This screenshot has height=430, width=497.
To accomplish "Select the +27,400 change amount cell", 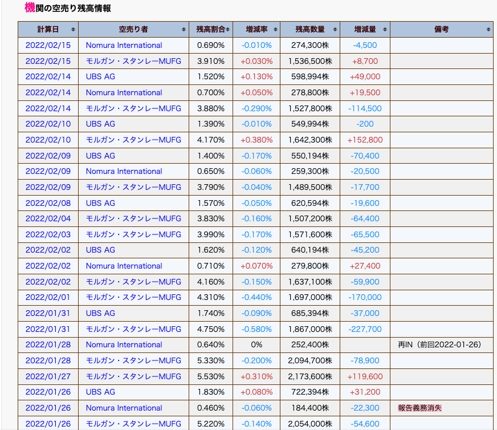I will [365, 266].
